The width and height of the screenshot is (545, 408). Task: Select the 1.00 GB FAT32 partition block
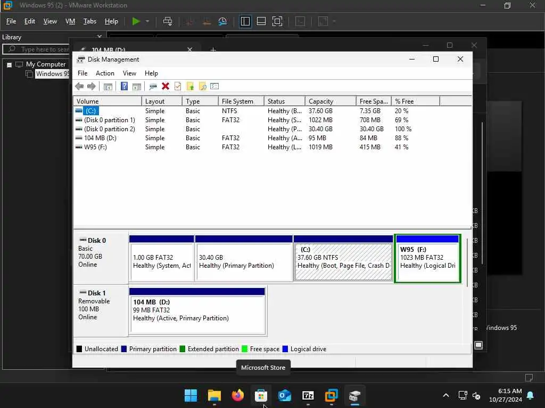[162, 259]
